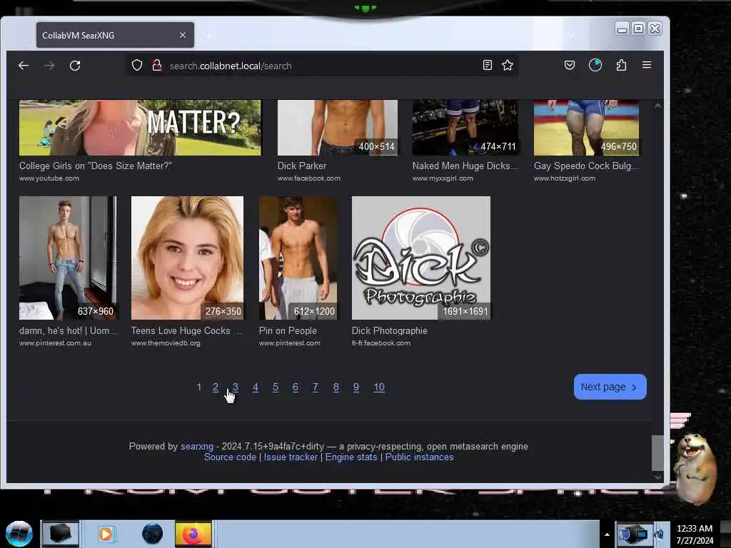Click the Next page button
Image resolution: width=731 pixels, height=548 pixels.
(610, 387)
